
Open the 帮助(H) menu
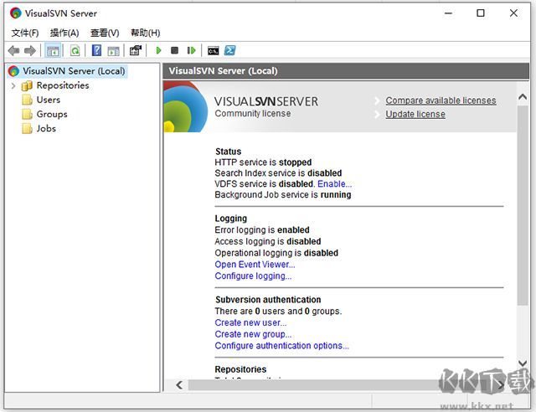tap(145, 33)
